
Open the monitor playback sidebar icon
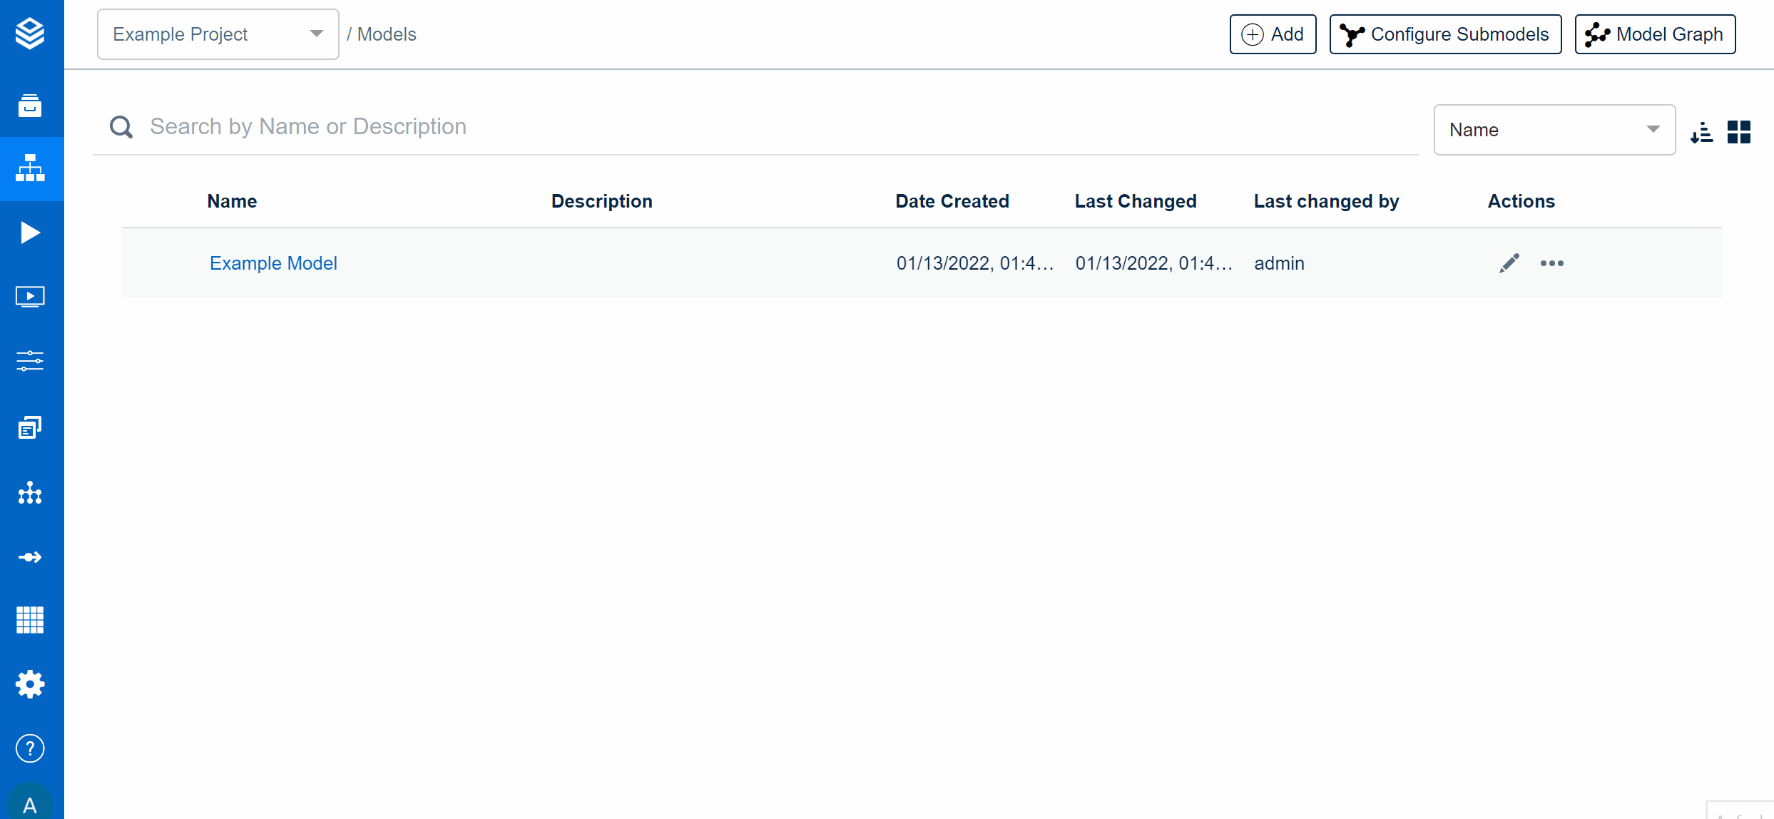[30, 297]
